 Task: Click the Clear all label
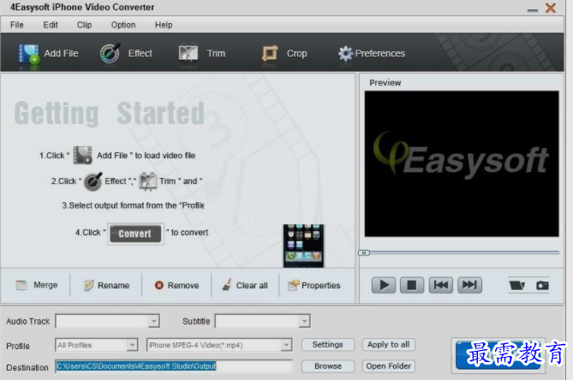coord(252,286)
